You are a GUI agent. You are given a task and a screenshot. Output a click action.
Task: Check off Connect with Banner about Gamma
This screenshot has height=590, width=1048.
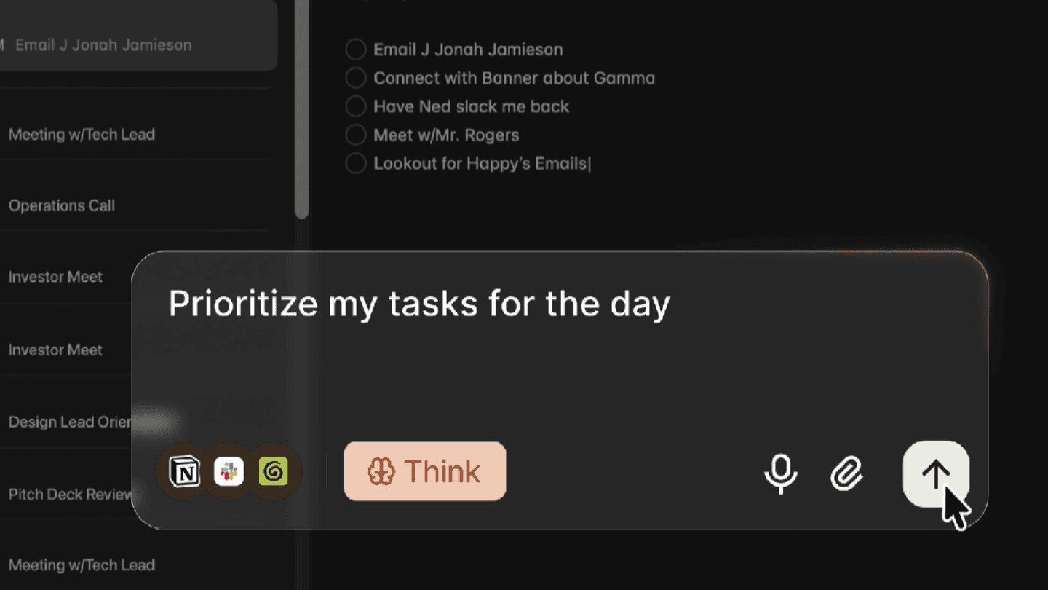pos(355,78)
